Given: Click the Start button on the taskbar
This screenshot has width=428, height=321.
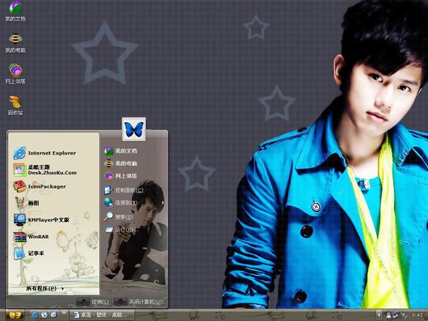Looking at the screenshot, I should [x=15, y=315].
